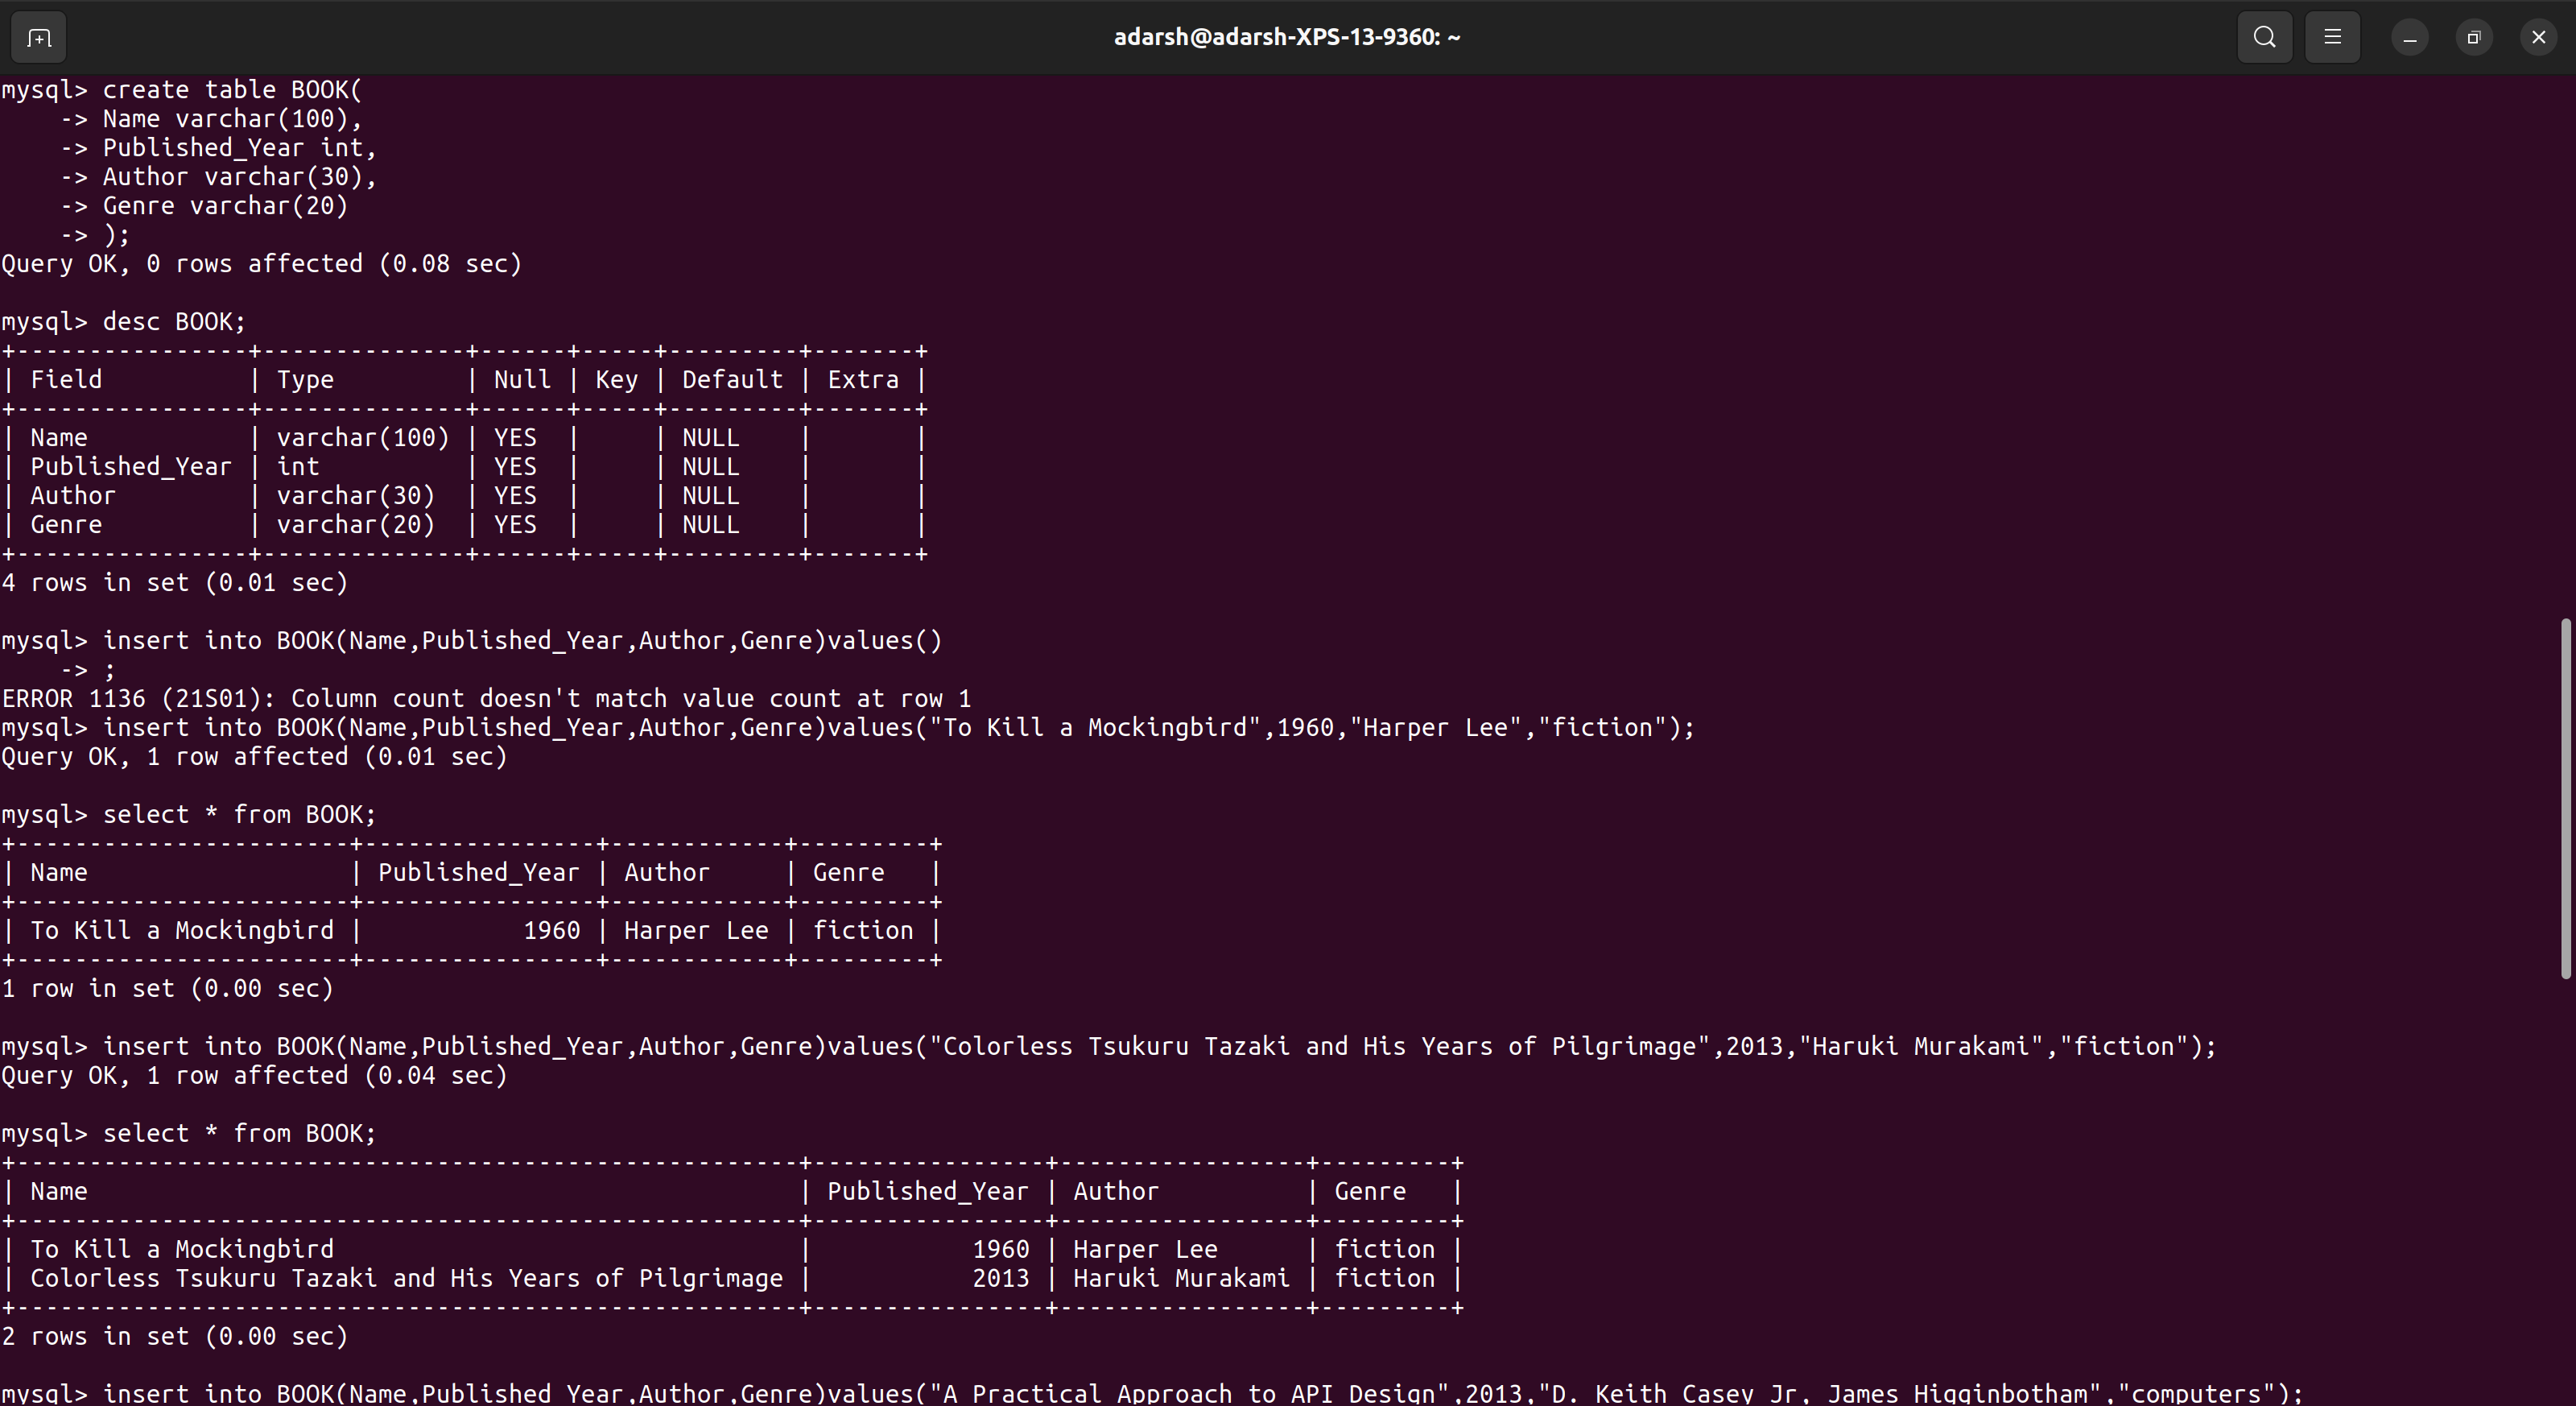Click the "2 rows in set" line

coord(174,1337)
